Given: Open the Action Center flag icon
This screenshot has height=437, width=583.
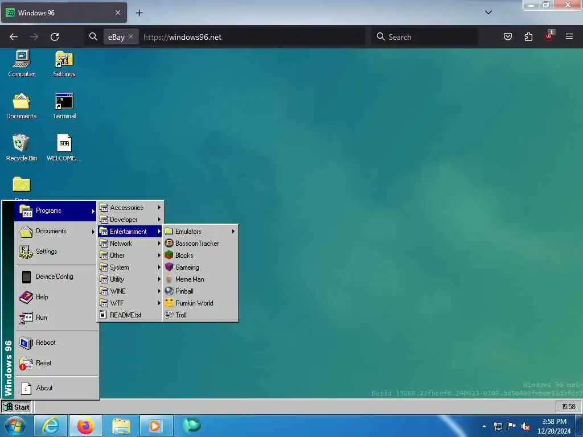Looking at the screenshot, I should pyautogui.click(x=512, y=426).
